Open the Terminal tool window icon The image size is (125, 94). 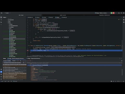tap(1, 74)
